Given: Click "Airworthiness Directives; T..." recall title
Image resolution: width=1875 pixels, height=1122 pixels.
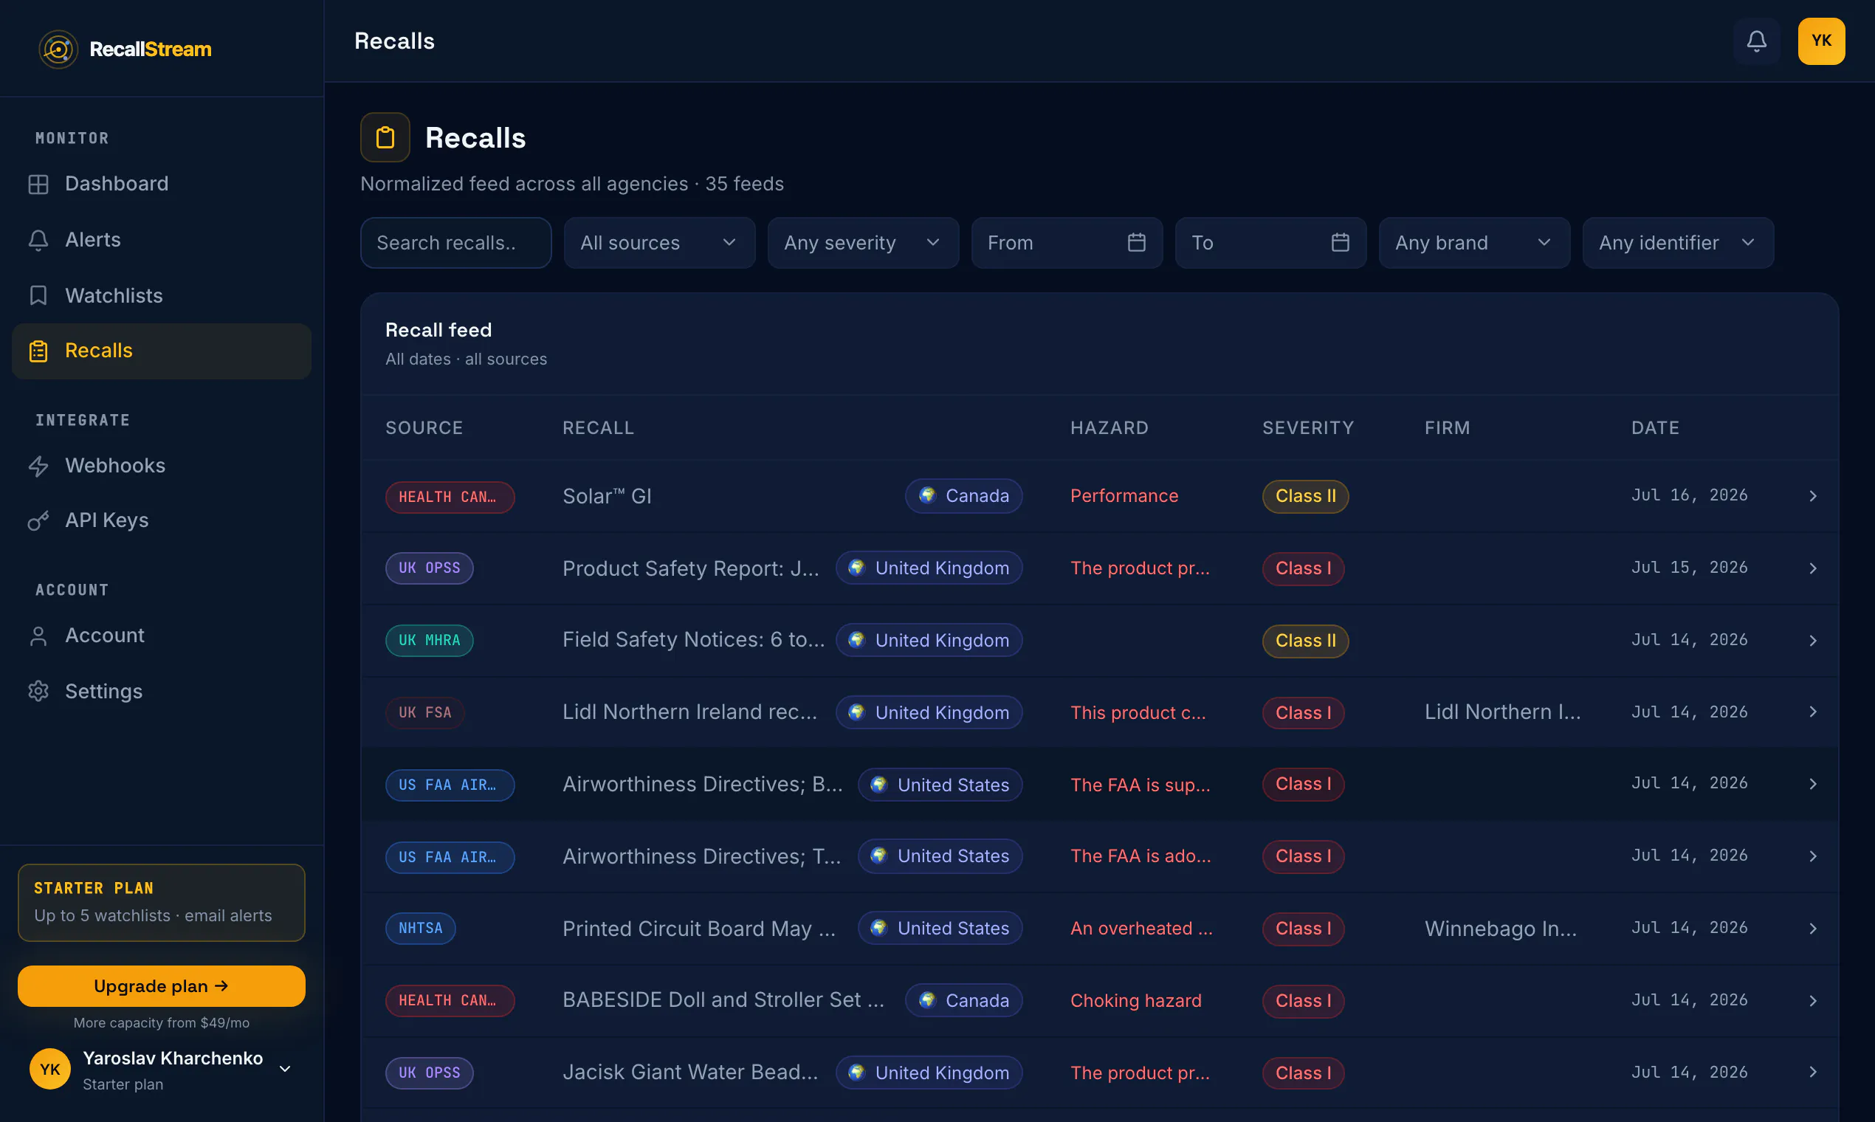Looking at the screenshot, I should pos(701,856).
